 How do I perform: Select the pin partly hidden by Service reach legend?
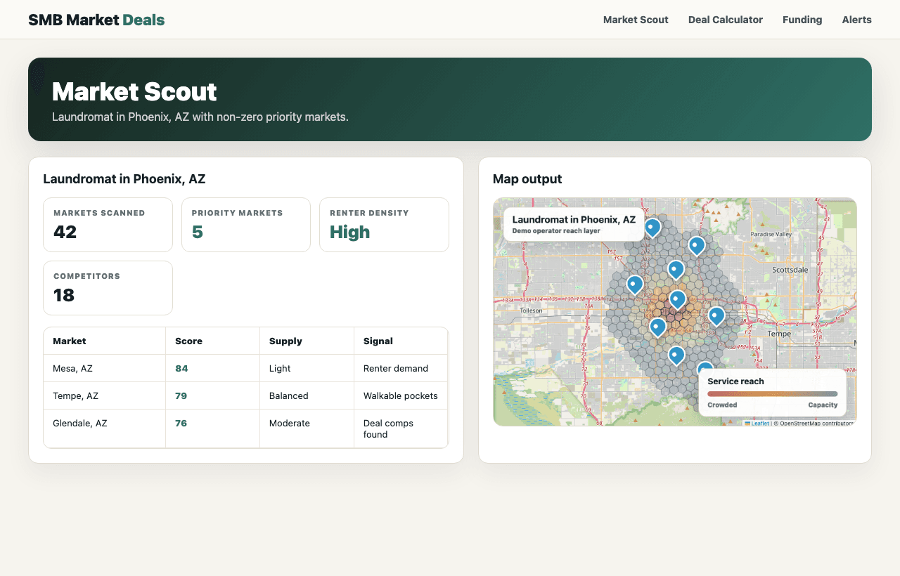click(x=706, y=366)
